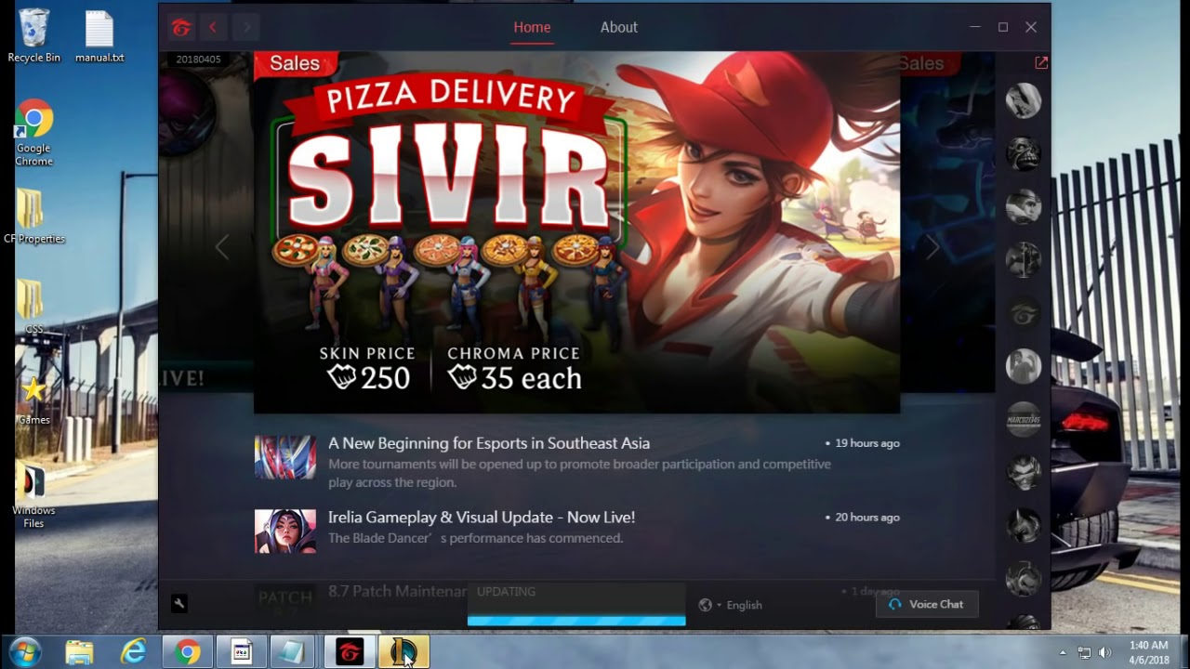
Task: Select the Windows Files desktop icon
Action: click(34, 496)
